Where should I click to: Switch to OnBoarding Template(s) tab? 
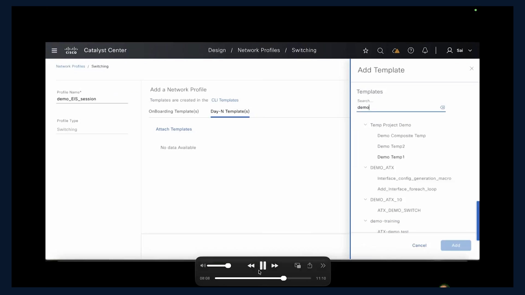point(174,111)
